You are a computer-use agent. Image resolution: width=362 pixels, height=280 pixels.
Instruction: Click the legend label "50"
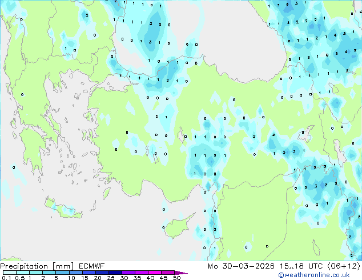click(176, 278)
